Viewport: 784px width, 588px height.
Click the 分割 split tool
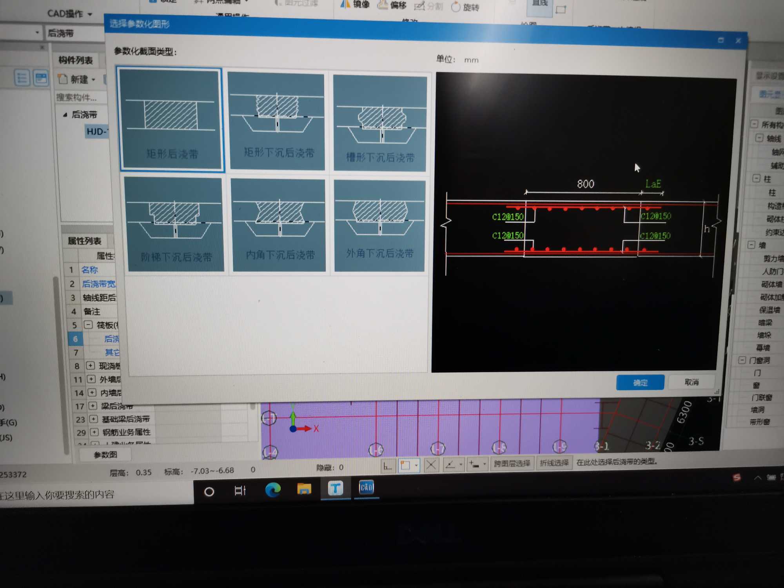pyautogui.click(x=428, y=6)
